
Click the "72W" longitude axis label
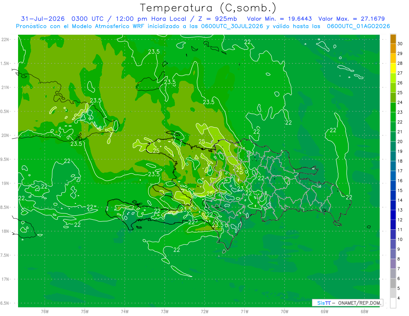[204, 311]
